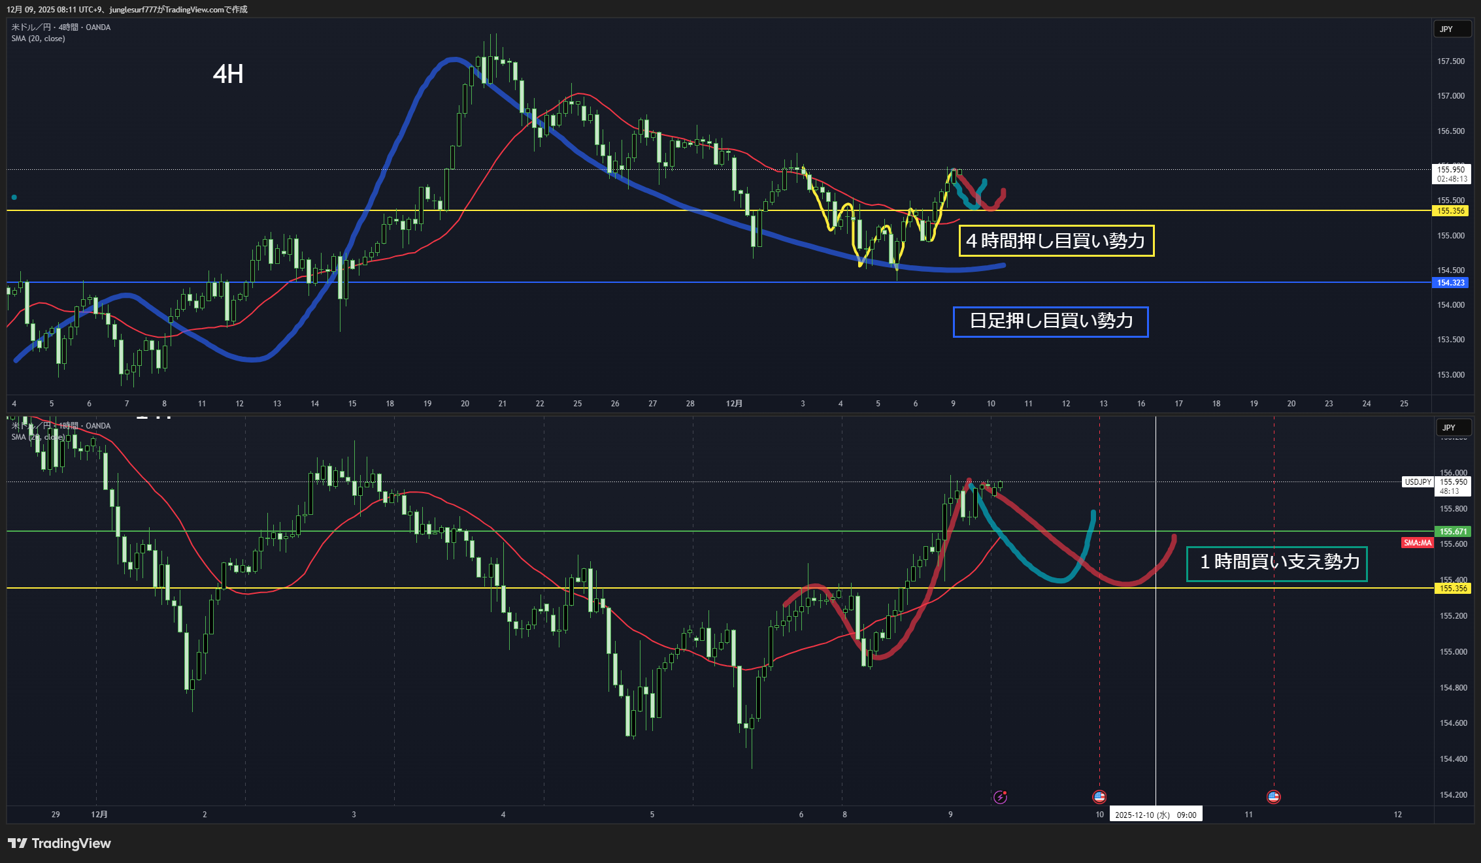Click the blue 154.323 horizontal line label
The image size is (1481, 863).
click(x=1450, y=283)
